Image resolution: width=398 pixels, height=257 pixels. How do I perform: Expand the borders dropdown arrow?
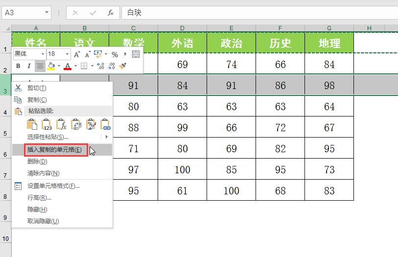[92, 66]
